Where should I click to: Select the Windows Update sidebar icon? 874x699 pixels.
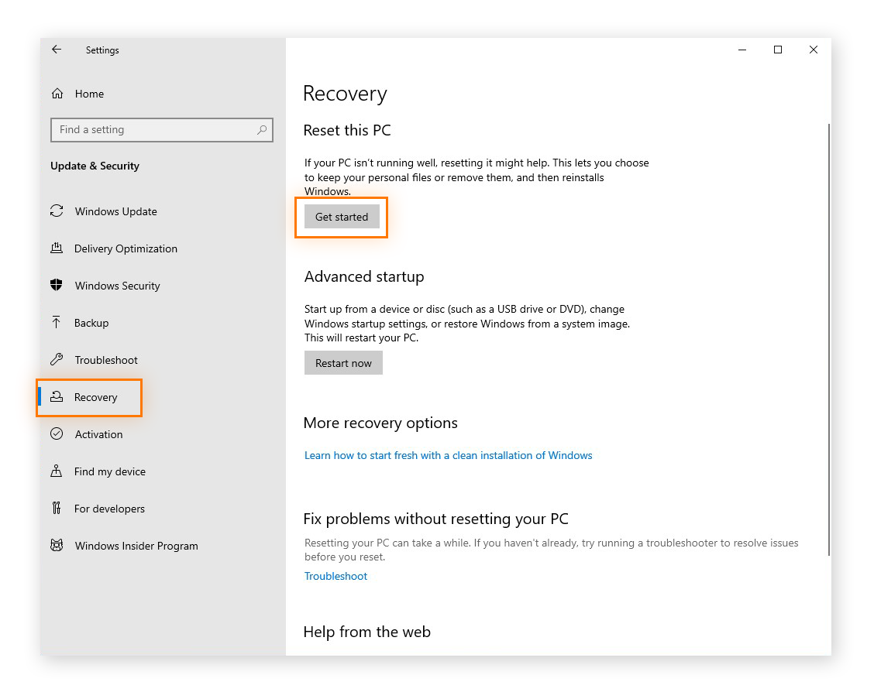coord(57,211)
